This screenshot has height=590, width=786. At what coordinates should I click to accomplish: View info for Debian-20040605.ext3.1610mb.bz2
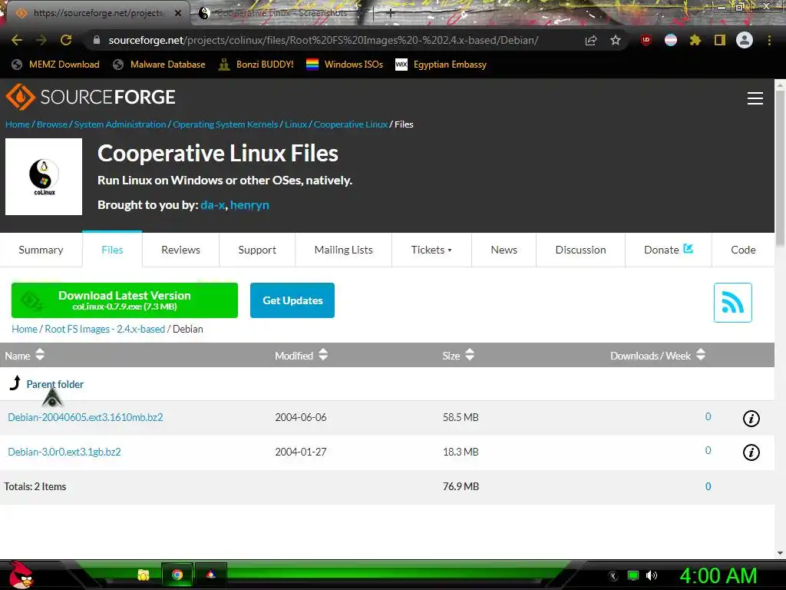(751, 418)
